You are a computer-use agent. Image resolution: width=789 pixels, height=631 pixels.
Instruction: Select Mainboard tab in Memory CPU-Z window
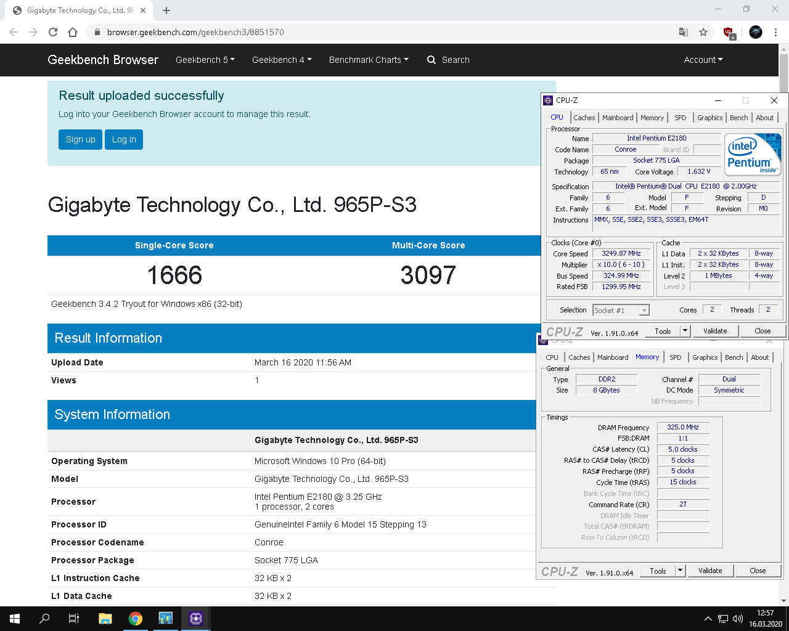coord(613,357)
